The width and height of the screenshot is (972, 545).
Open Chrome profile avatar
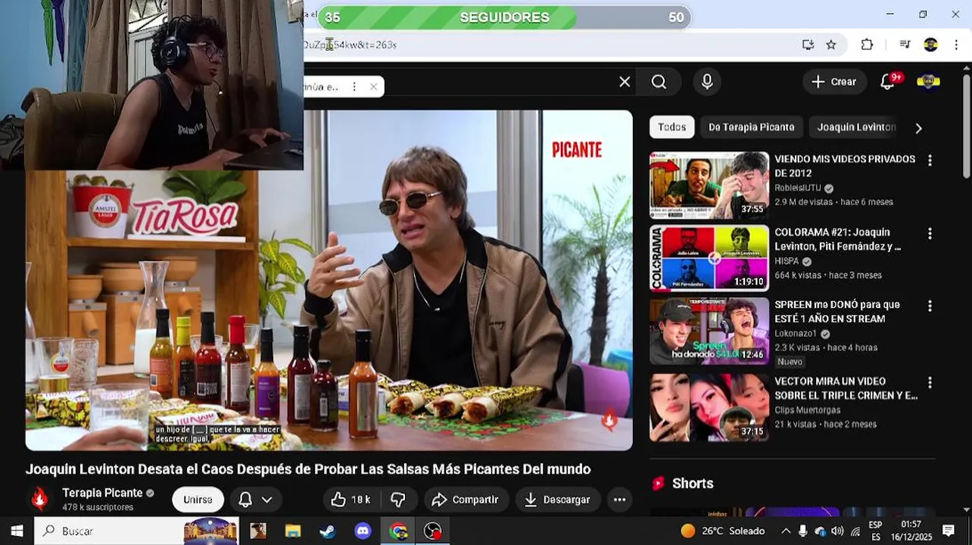coord(930,45)
